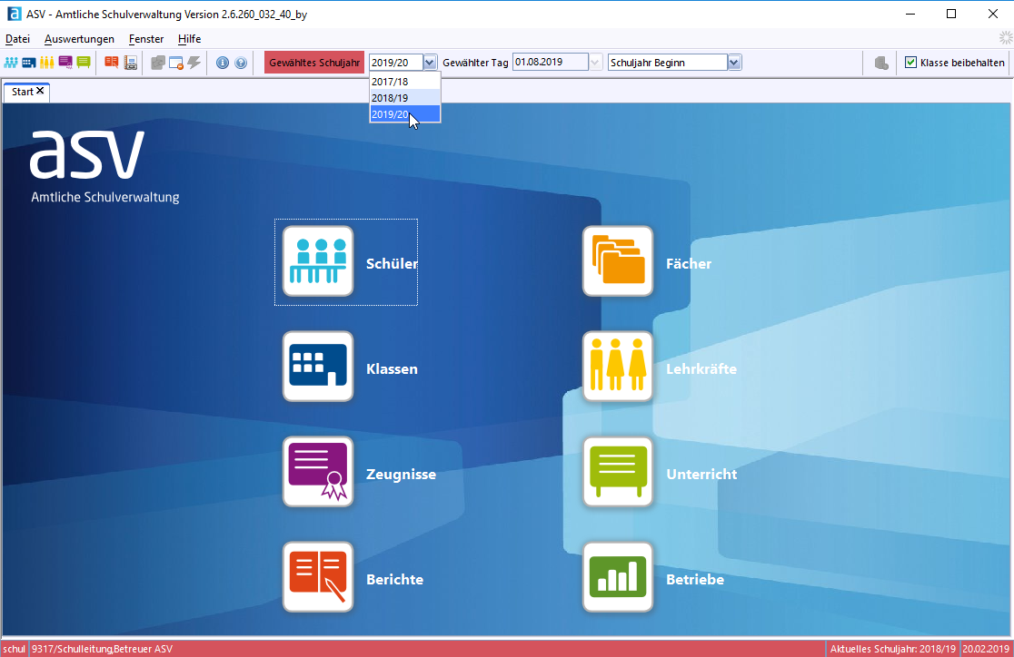Open the Auswertungen menu

point(79,39)
